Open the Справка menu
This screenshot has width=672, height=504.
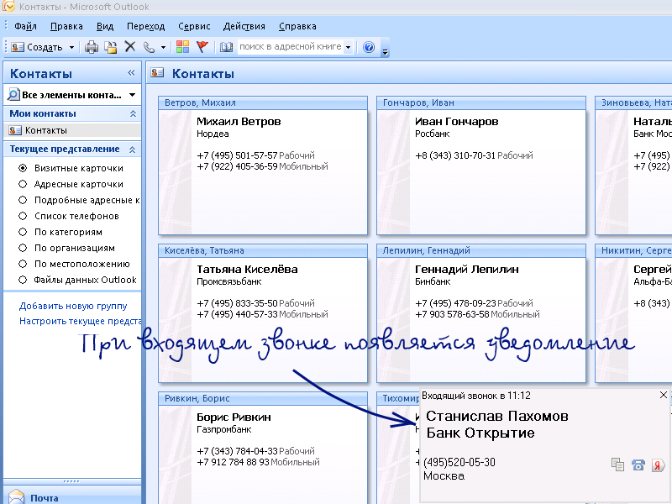(x=297, y=26)
